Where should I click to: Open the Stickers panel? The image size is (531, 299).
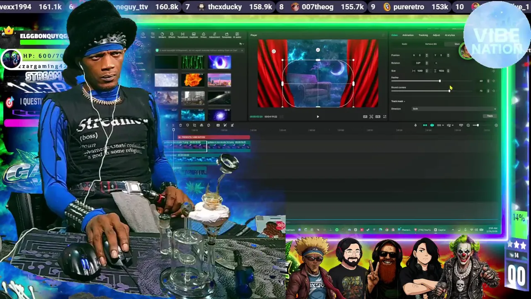[x=162, y=35]
